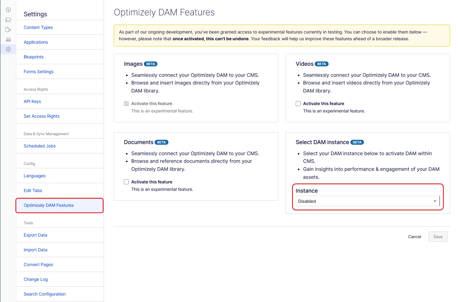Click the BETA badge next to Documents
458x302 pixels.
coord(161,142)
